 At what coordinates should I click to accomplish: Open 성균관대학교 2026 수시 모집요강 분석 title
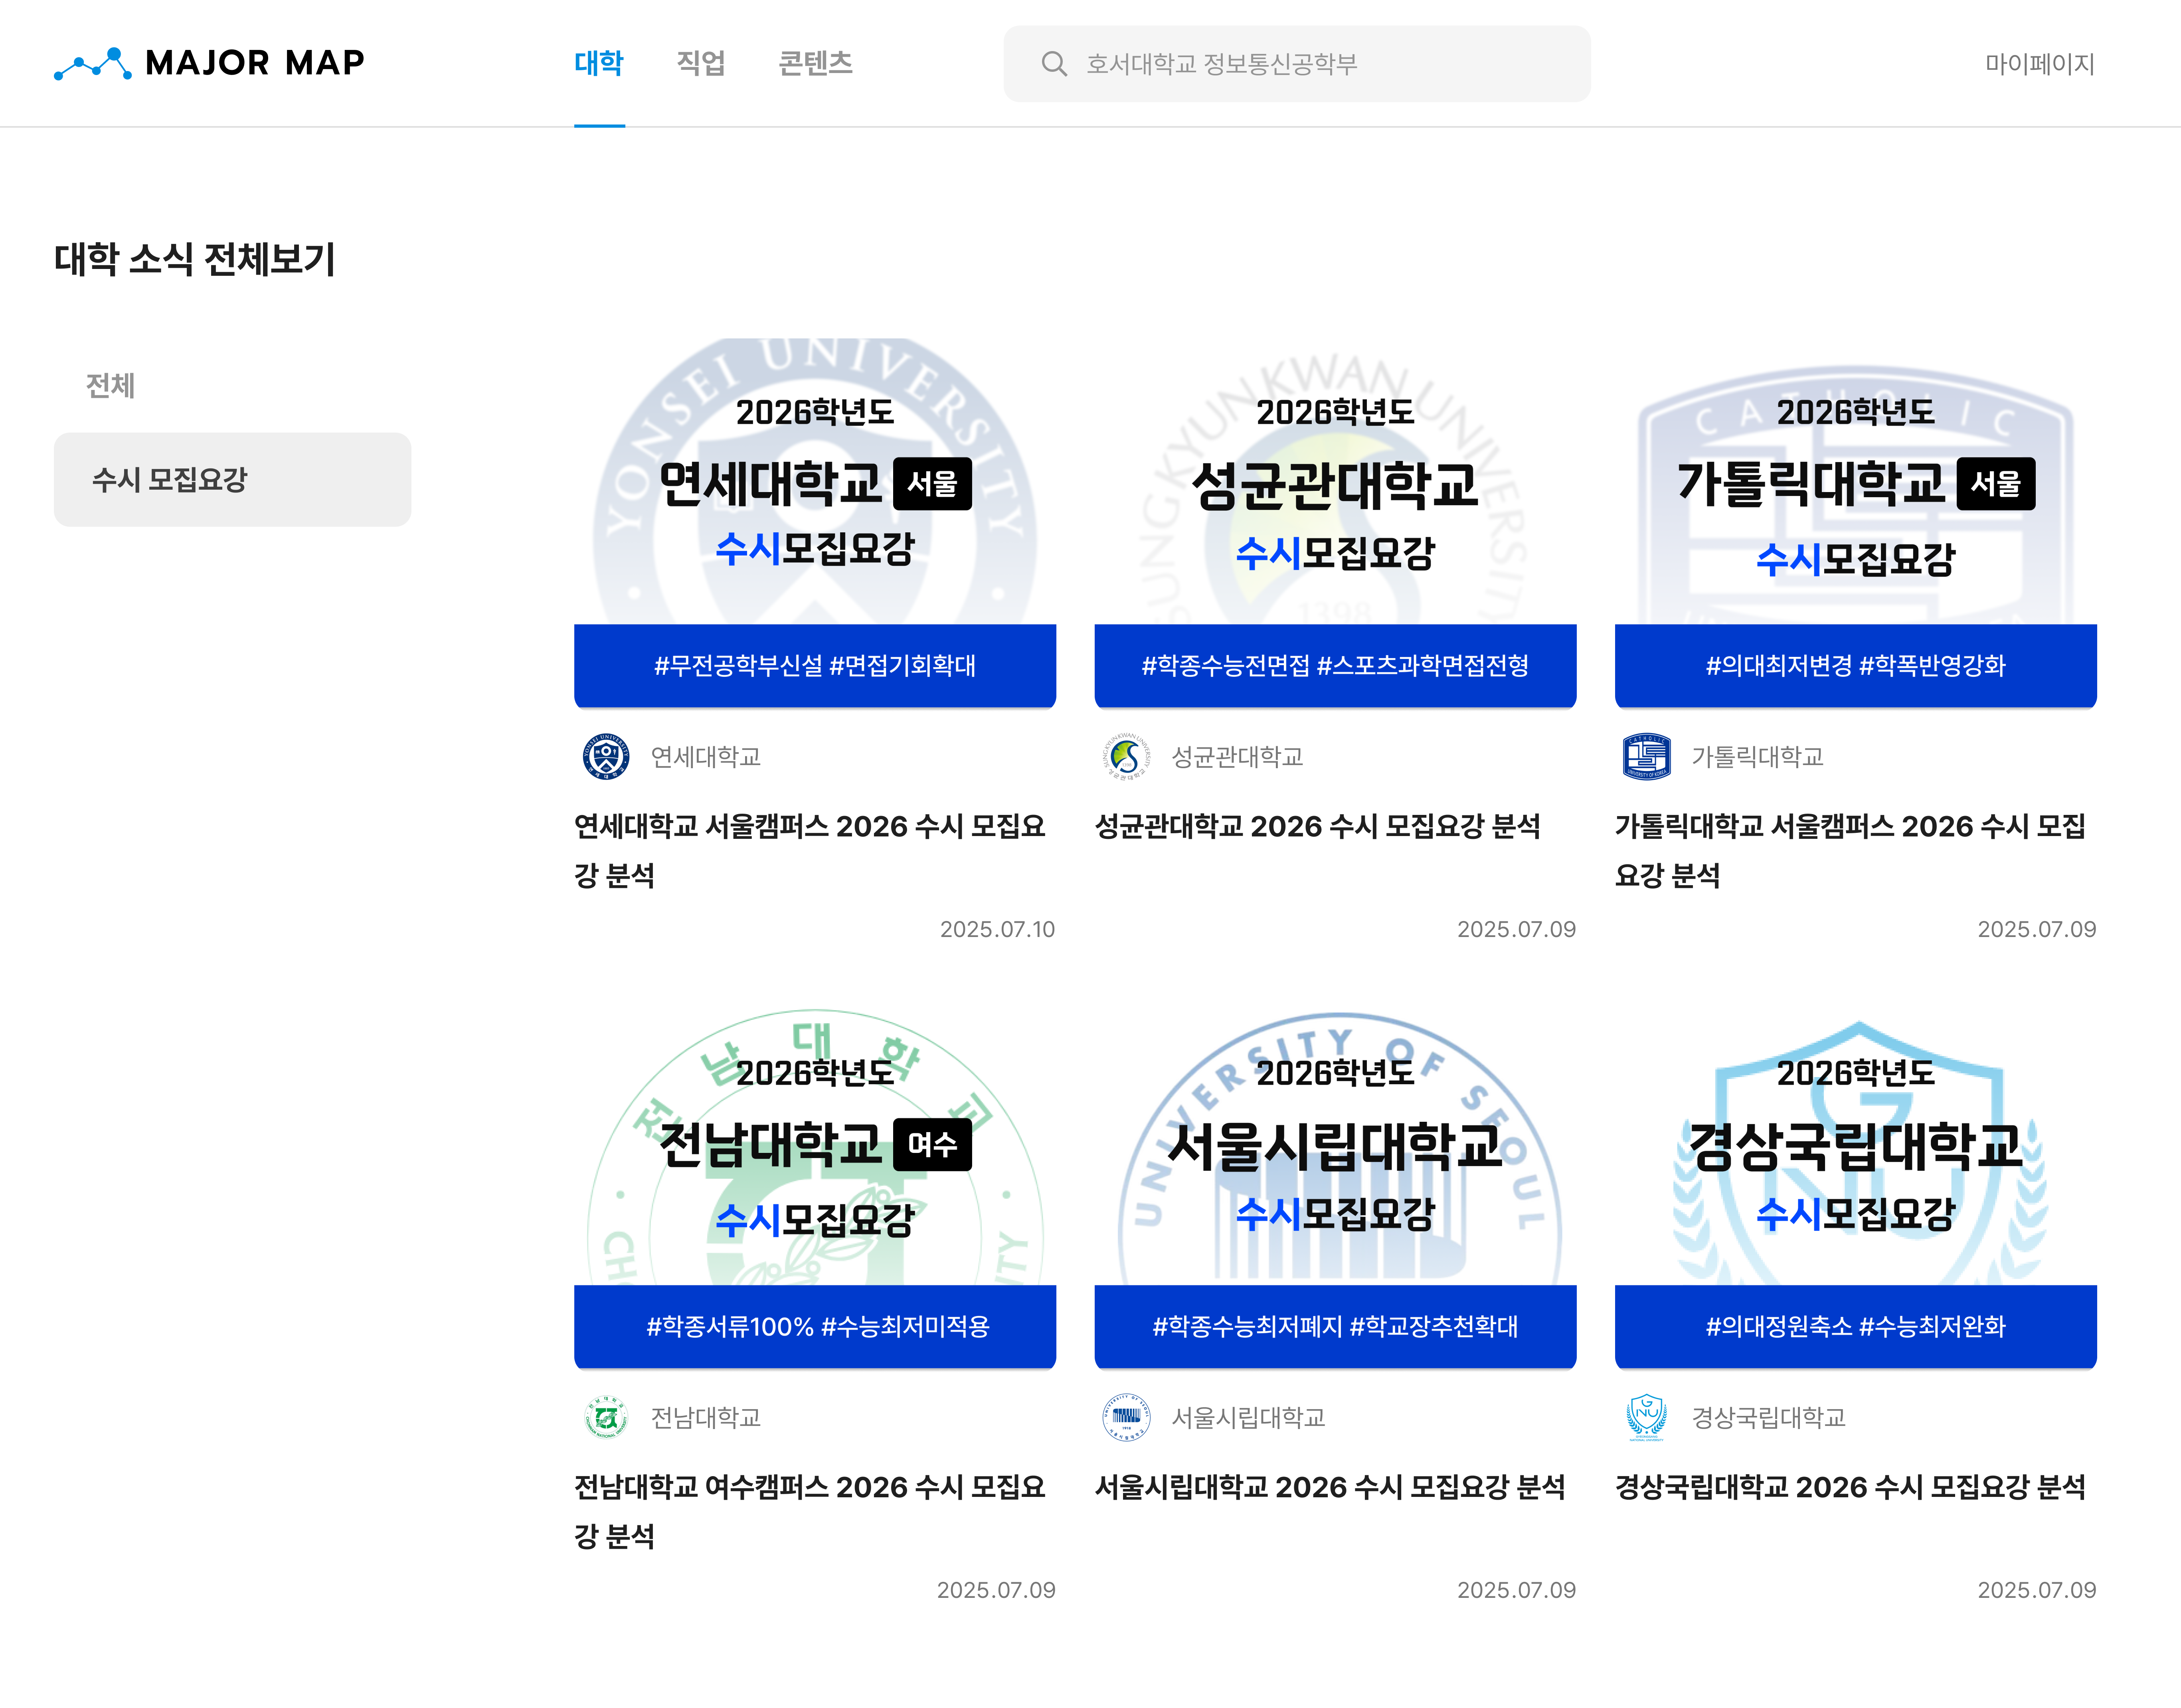click(1317, 826)
